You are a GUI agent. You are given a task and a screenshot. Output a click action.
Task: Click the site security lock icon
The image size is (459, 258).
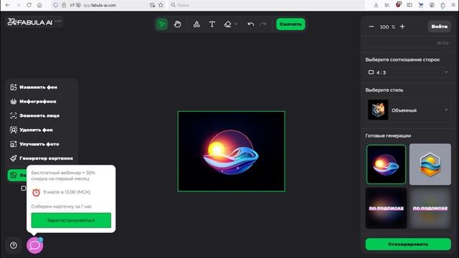click(64, 5)
